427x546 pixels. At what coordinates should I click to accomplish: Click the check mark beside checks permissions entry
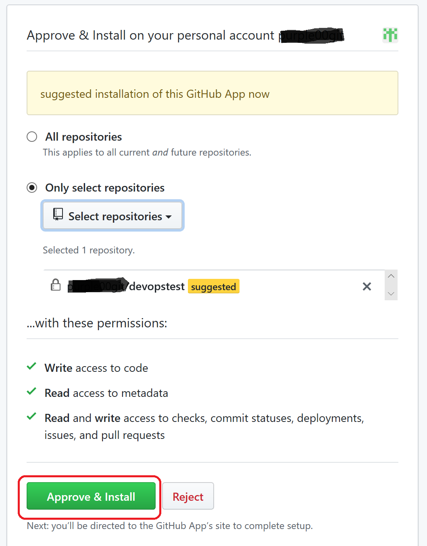[31, 417]
